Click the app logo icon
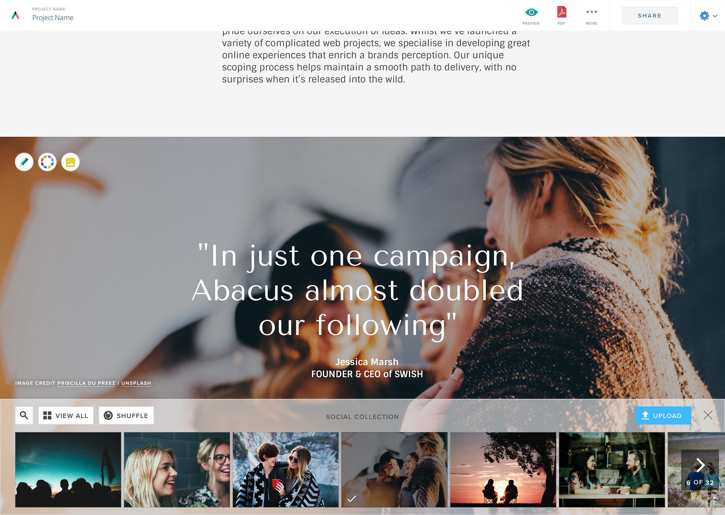The height and width of the screenshot is (515, 725). 15,16
